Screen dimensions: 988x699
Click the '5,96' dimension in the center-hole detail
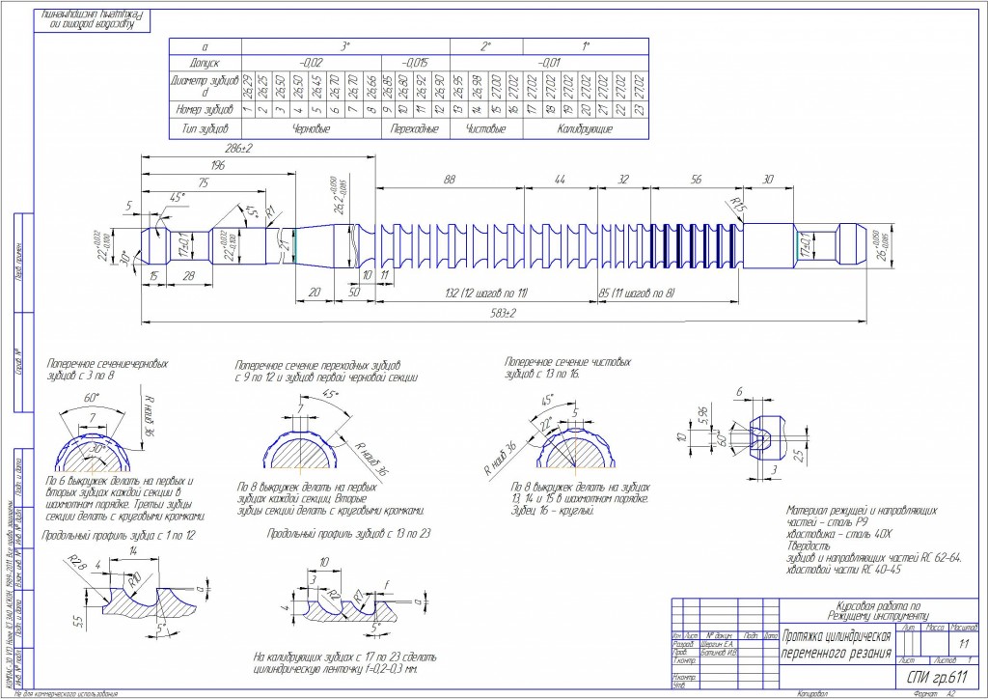point(703,413)
